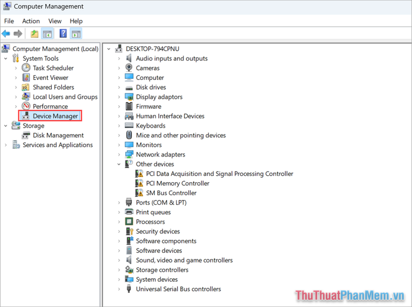Click the Security devices key icon
Screen dimensions: 412x307
pos(129,231)
